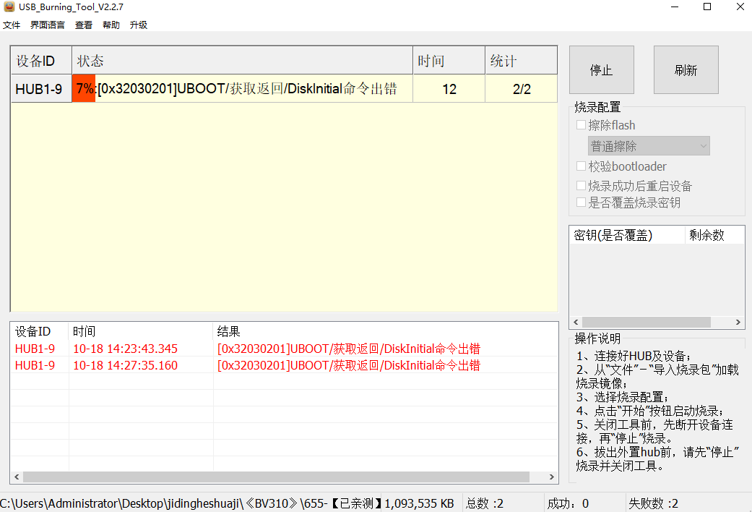The width and height of the screenshot is (752, 512).
Task: Open the 帮助 menu
Action: pyautogui.click(x=111, y=25)
